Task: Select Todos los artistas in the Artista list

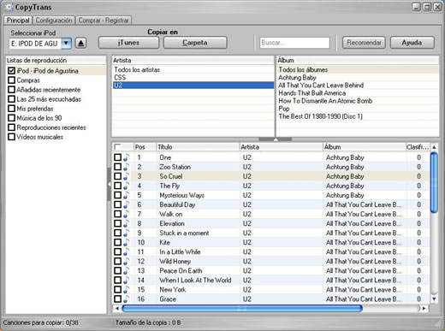Action: point(193,69)
